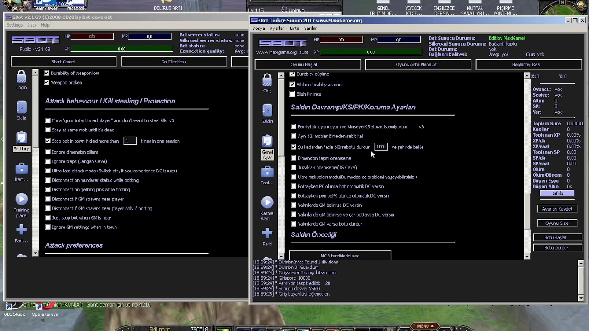Click scroll down arrow in Turkish settings panel
This screenshot has width=589, height=331.
tap(527, 257)
